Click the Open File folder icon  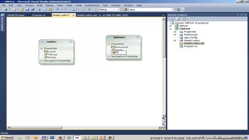22,9
